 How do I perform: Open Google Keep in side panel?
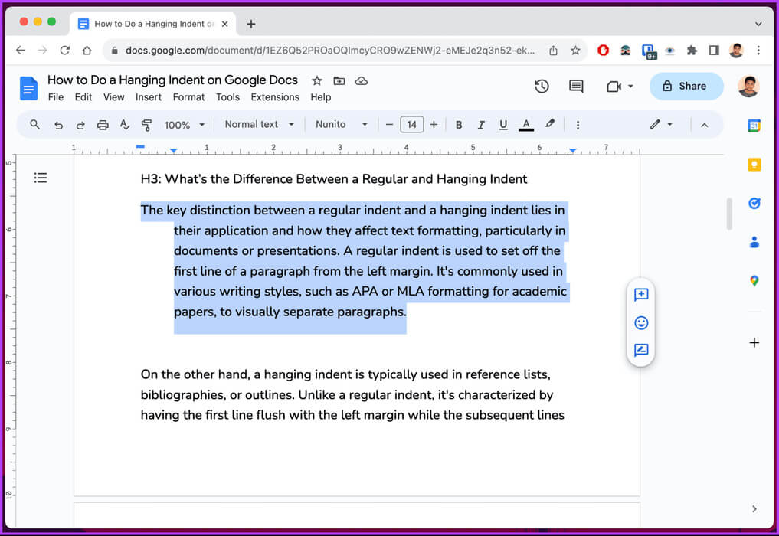pos(754,165)
